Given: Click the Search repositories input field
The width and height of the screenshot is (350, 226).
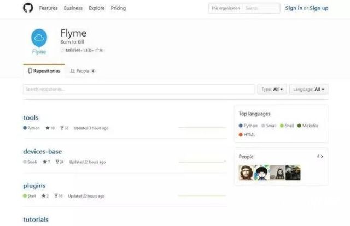Looking at the screenshot, I should (x=138, y=90).
